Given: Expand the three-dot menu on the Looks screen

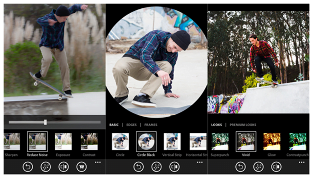Looking at the screenshot, I should (302, 162).
